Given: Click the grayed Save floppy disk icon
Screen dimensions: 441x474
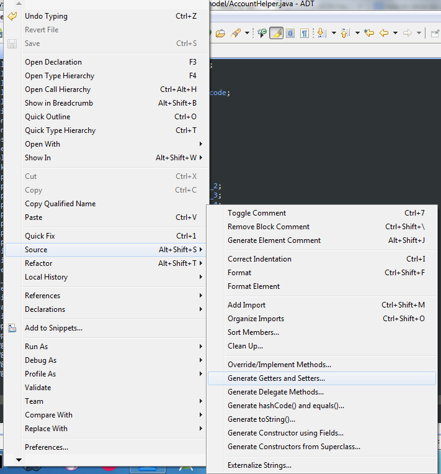Looking at the screenshot, I should coord(12,43).
